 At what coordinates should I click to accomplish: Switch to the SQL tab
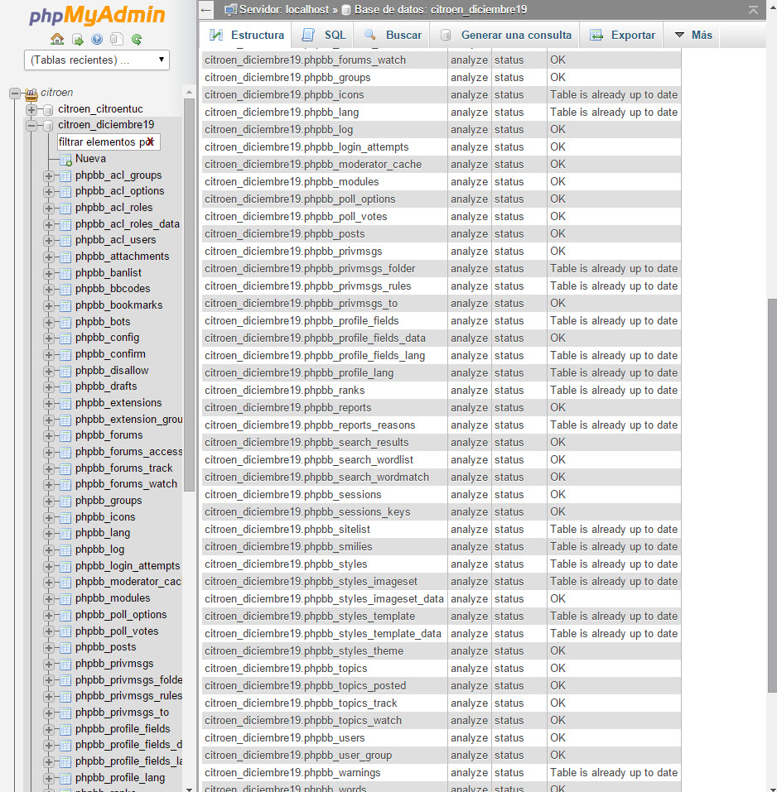coord(325,35)
